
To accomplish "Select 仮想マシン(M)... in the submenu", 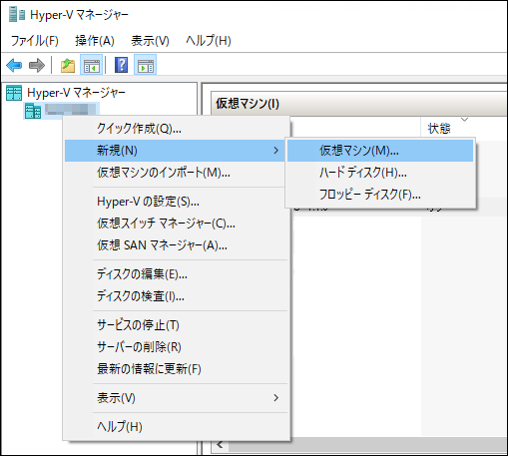I will [380, 151].
